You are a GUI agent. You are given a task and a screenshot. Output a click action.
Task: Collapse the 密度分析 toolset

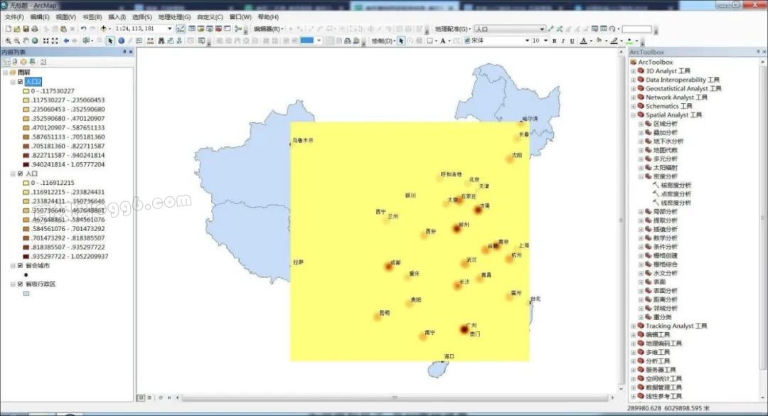point(641,176)
